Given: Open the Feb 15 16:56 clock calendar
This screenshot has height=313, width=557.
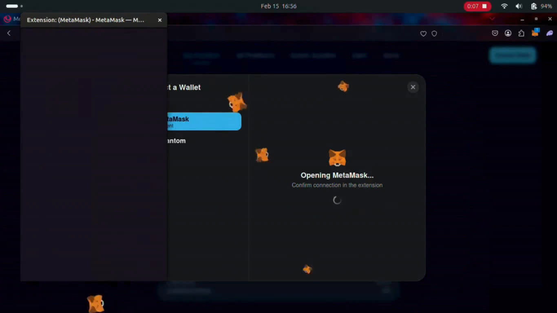Looking at the screenshot, I should point(278,6).
